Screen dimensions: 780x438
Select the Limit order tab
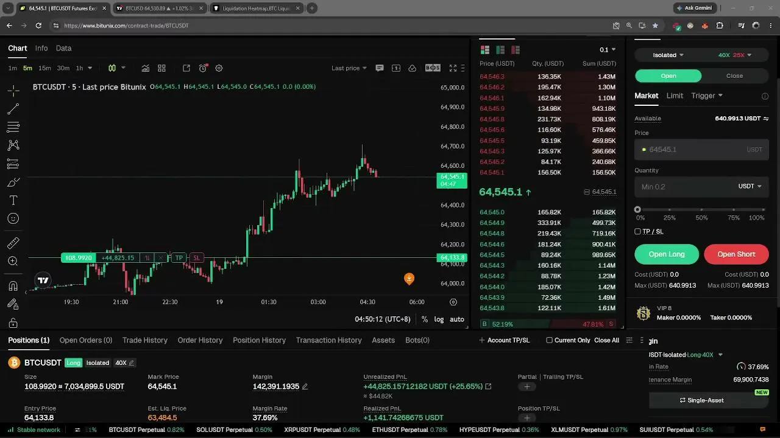(x=675, y=96)
